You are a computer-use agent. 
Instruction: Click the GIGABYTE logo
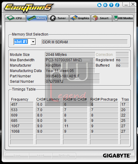pos(117,156)
